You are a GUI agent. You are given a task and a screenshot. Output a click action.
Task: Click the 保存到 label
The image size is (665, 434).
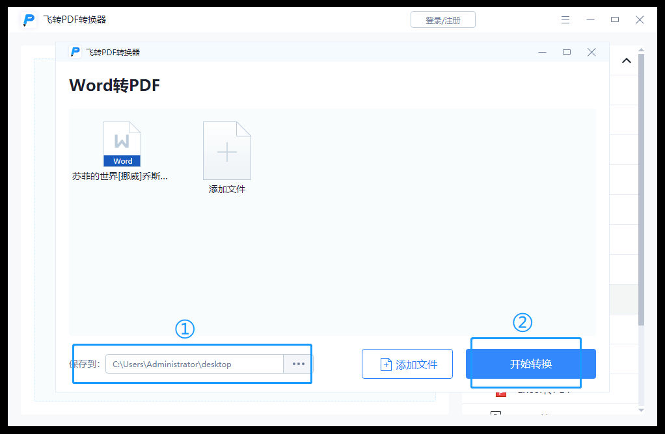85,364
